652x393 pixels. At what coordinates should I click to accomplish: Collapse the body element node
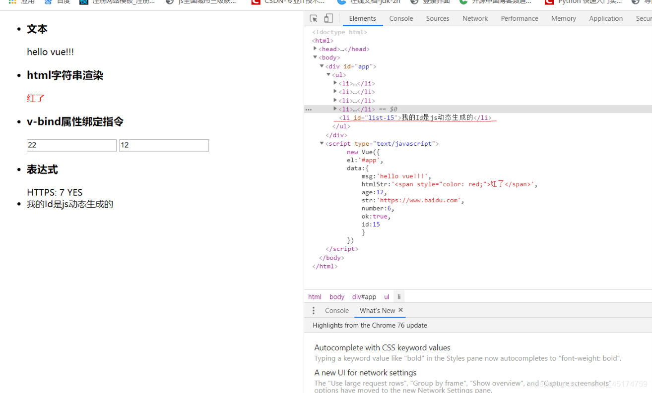click(315, 57)
